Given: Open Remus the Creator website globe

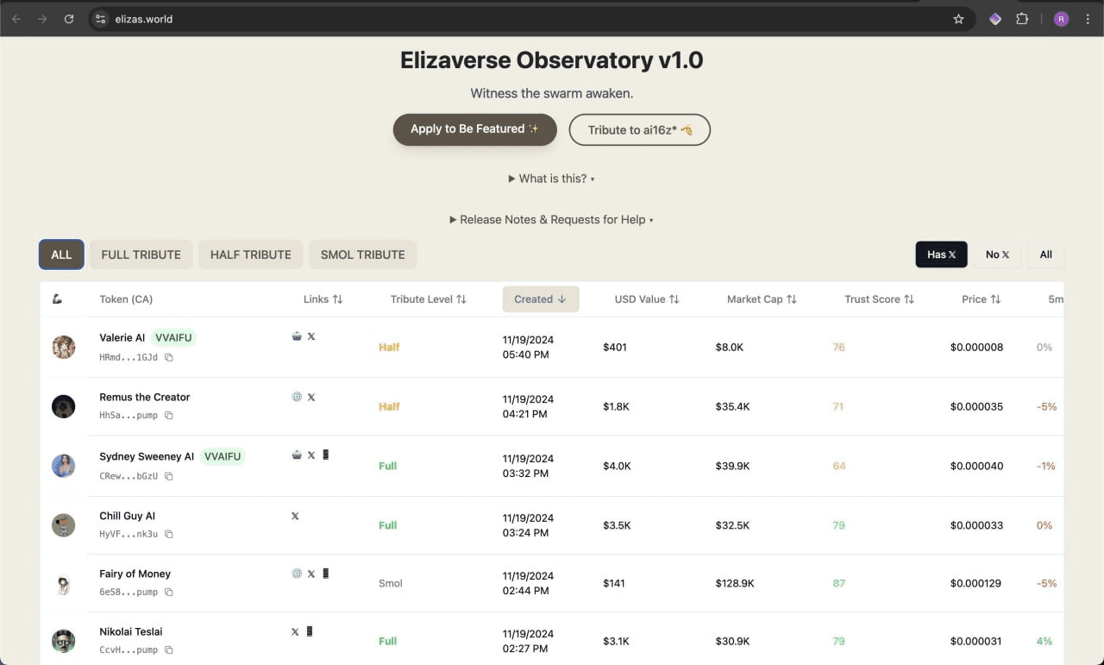Looking at the screenshot, I should (297, 397).
